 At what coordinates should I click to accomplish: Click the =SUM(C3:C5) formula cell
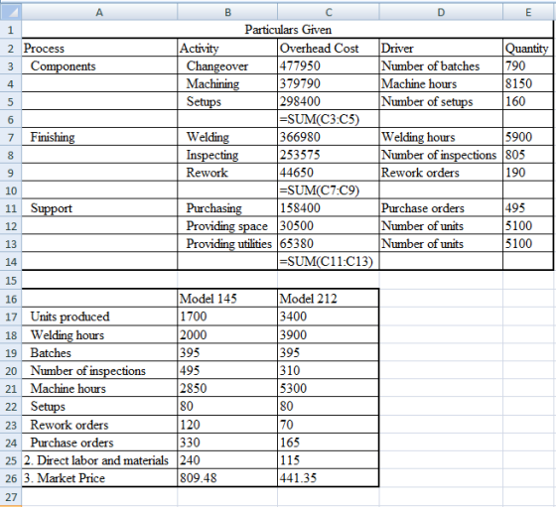pyautogui.click(x=329, y=119)
